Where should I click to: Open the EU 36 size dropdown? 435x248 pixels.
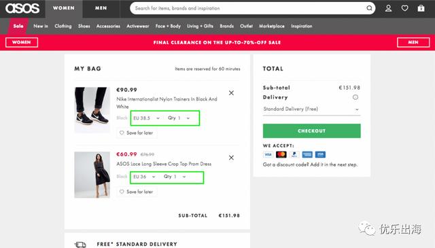point(144,177)
